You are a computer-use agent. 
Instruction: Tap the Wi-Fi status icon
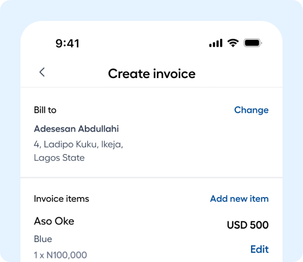click(233, 43)
